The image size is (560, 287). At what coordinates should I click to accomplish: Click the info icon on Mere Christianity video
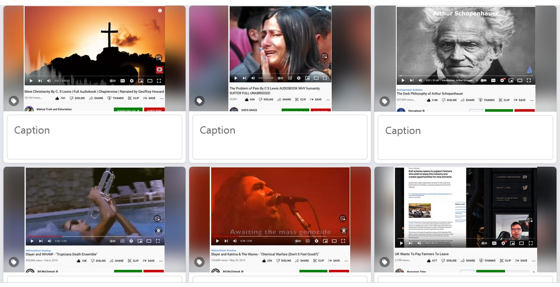[x=160, y=10]
